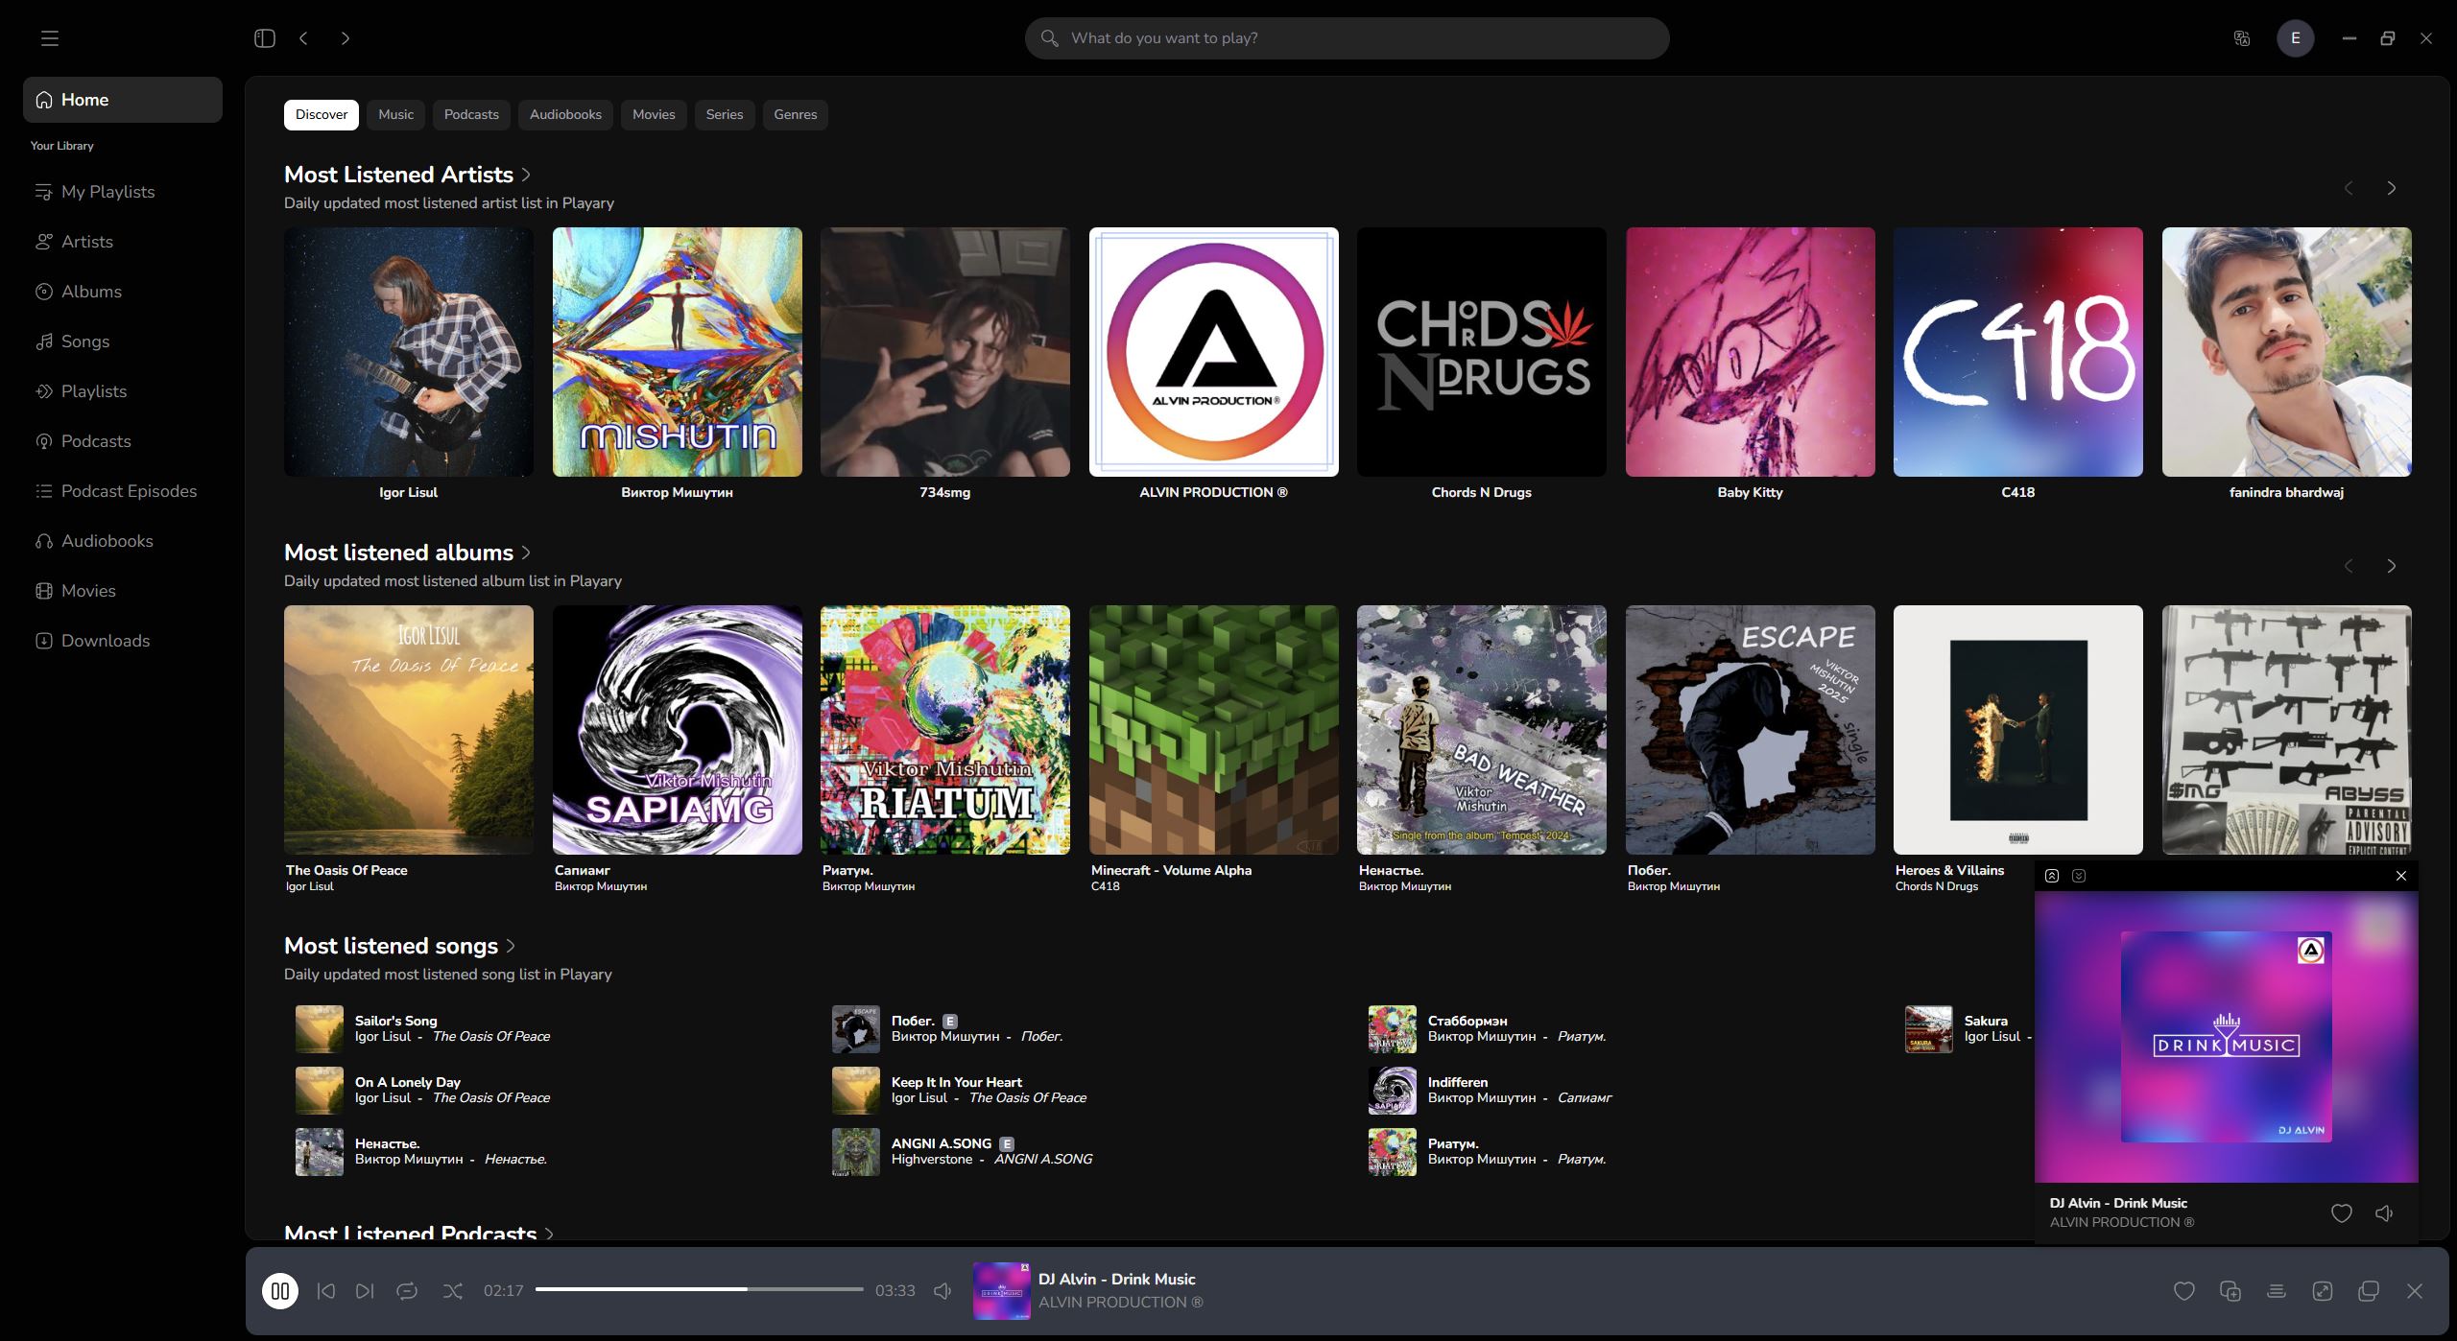Go to Home in sidebar

tap(123, 100)
